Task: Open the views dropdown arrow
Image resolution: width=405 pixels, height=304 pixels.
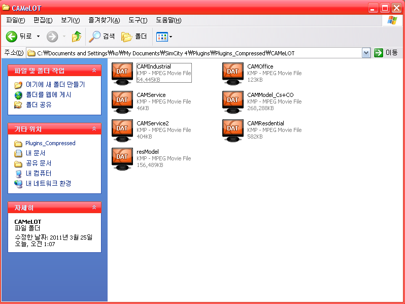Action: [171, 37]
